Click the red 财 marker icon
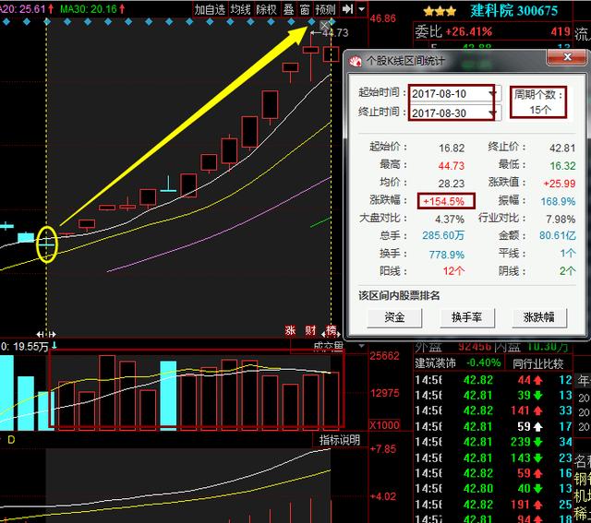Screen dimensions: 591x523 tap(310, 331)
